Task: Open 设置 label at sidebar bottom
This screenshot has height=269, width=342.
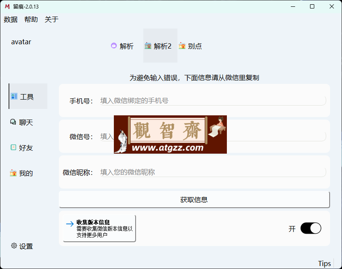Action: click(26, 246)
